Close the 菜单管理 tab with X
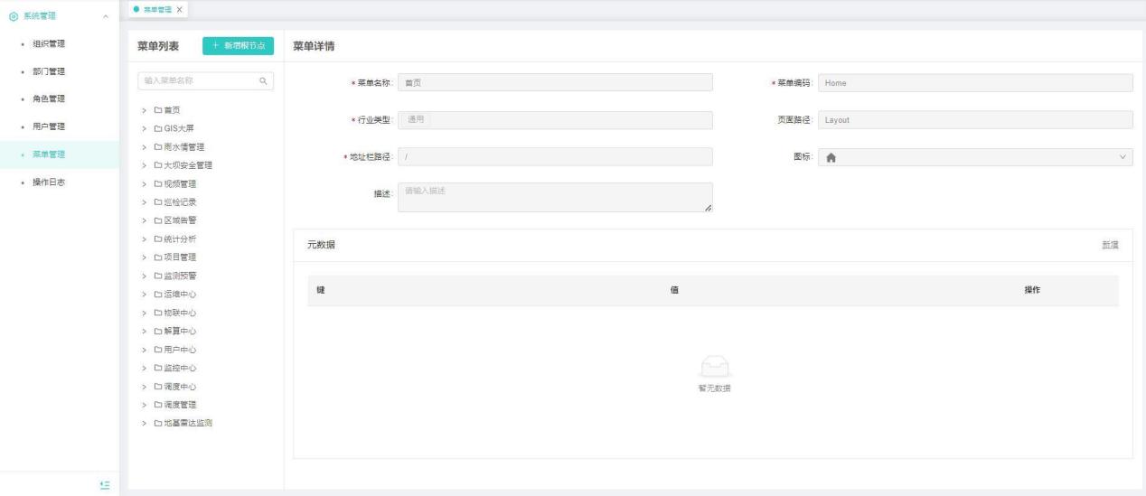1146x496 pixels. tap(179, 9)
